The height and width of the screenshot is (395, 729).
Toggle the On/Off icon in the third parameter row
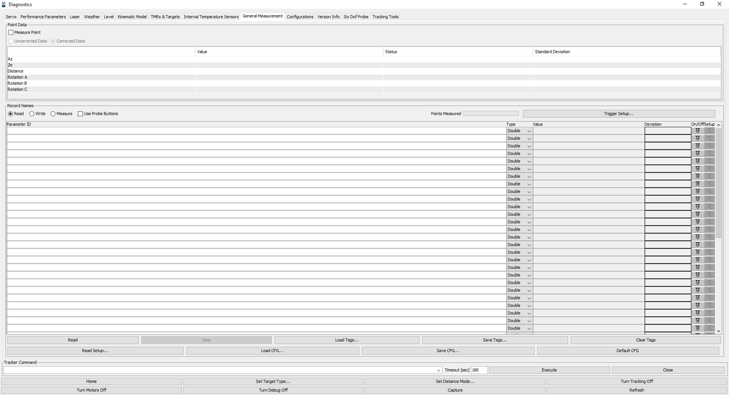pos(697,146)
